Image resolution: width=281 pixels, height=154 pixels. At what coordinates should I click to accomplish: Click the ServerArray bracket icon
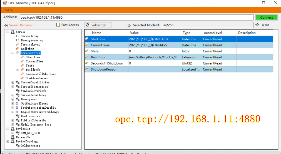click(18, 36)
